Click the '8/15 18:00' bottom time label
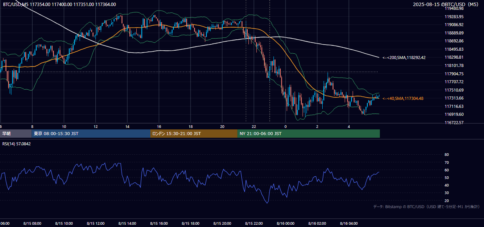 pyautogui.click(x=191, y=224)
